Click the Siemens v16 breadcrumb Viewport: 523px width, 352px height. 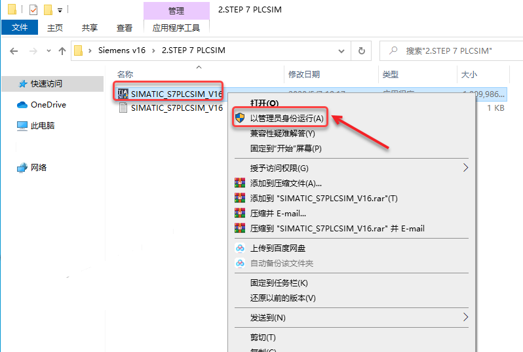point(122,50)
